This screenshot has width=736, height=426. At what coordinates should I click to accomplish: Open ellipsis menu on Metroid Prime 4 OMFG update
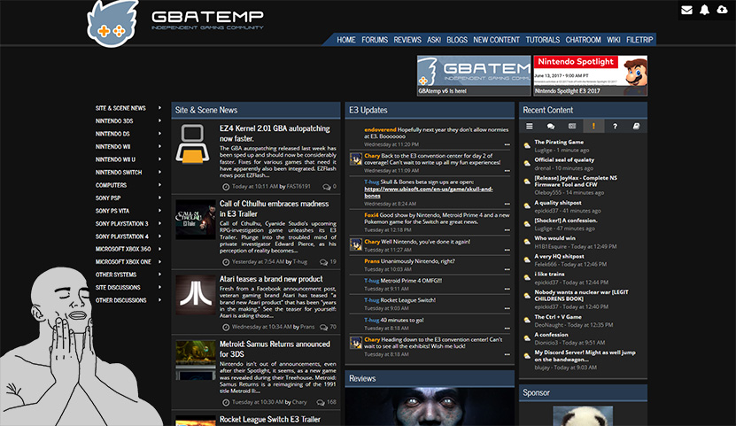click(507, 289)
